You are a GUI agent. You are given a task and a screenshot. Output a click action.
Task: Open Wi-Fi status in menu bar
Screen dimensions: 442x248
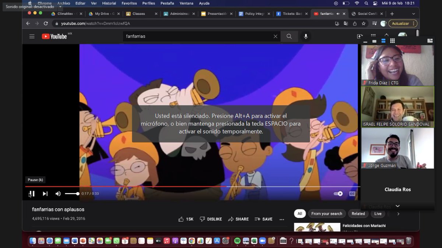[357, 3]
